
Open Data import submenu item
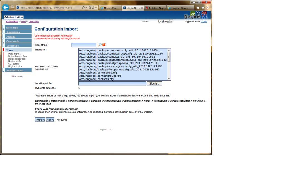(14, 54)
